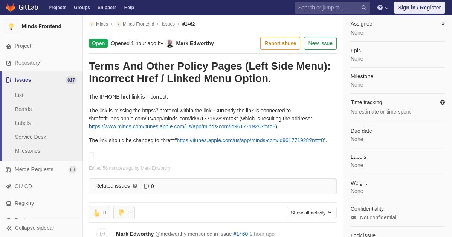Give a thumbs up reaction
The image size is (452, 237).
click(x=99, y=213)
